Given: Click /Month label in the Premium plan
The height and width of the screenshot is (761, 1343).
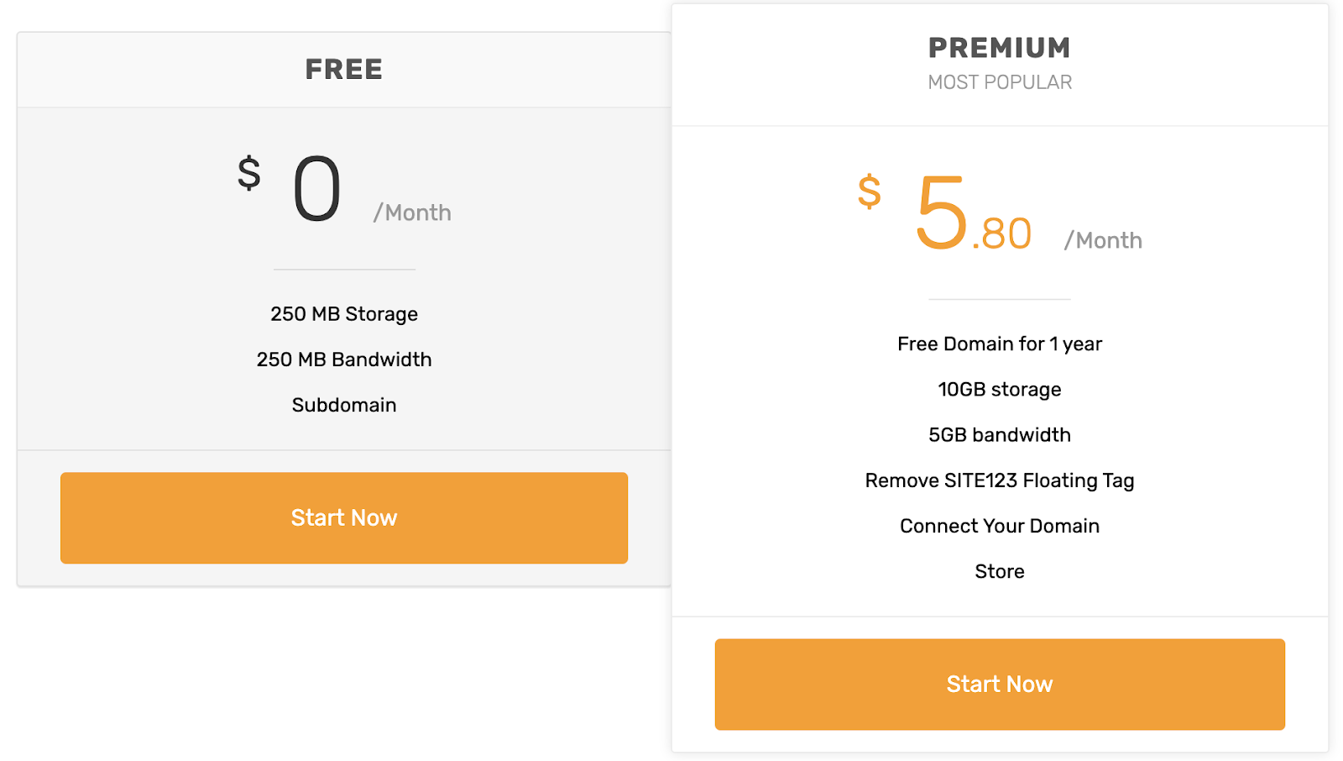Looking at the screenshot, I should pos(1103,240).
